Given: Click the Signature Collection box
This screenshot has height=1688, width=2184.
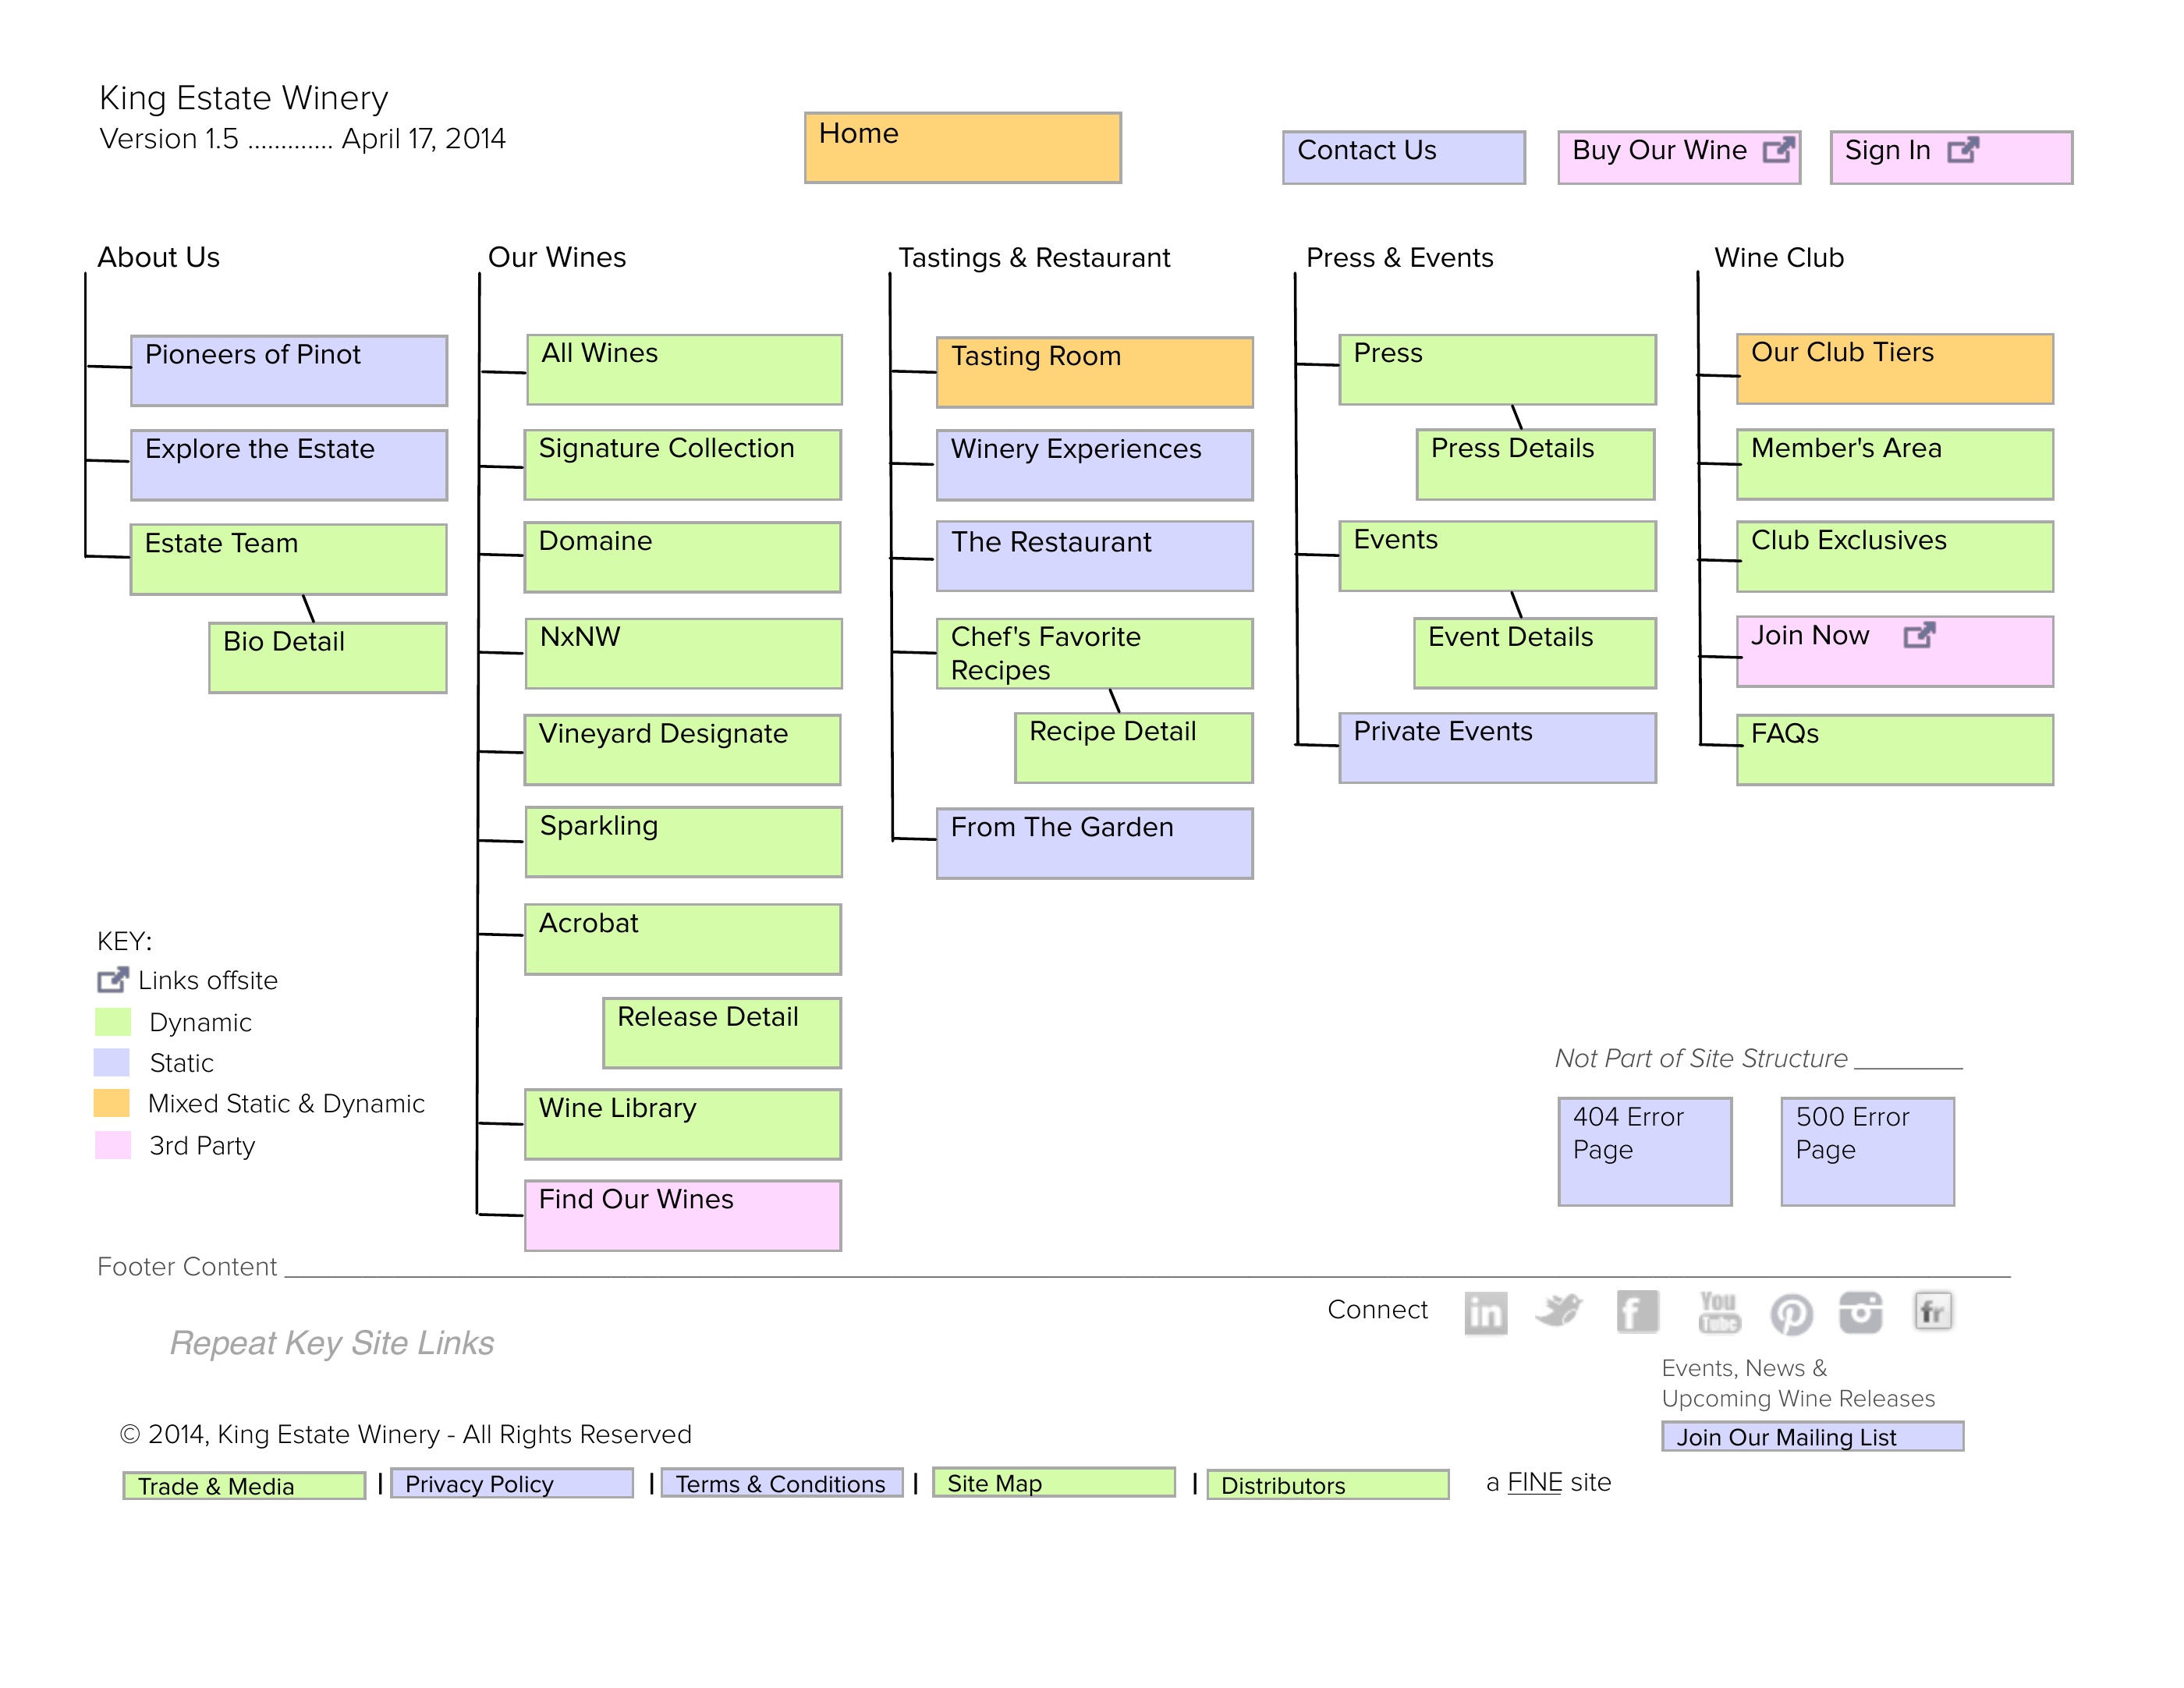Looking at the screenshot, I should click(683, 465).
